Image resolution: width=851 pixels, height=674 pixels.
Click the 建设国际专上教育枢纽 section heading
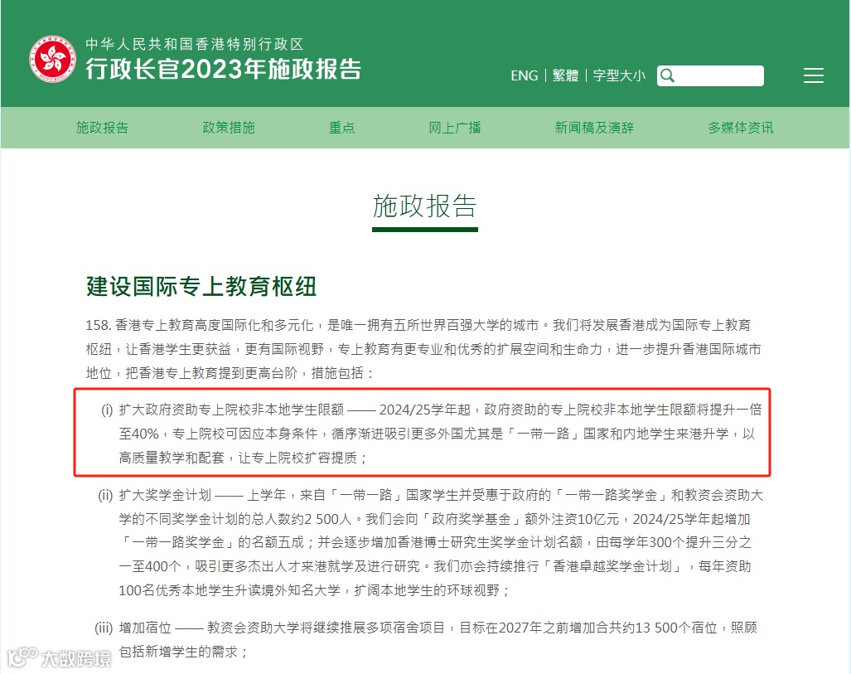pos(201,287)
